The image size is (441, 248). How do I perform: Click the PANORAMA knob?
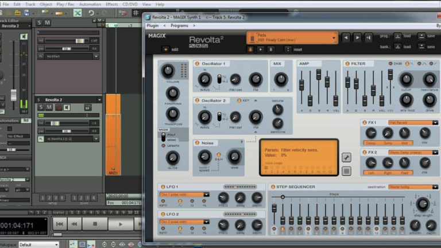(173, 93)
